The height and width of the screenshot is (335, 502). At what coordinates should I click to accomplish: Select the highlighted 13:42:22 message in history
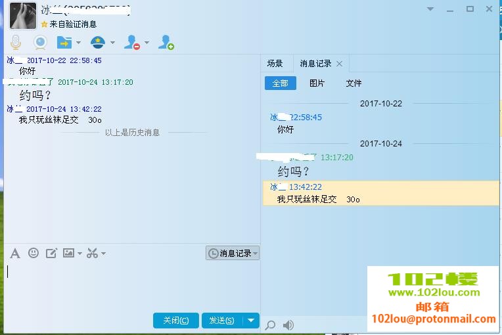click(380, 193)
